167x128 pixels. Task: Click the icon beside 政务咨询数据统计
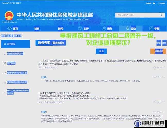tap(5, 54)
